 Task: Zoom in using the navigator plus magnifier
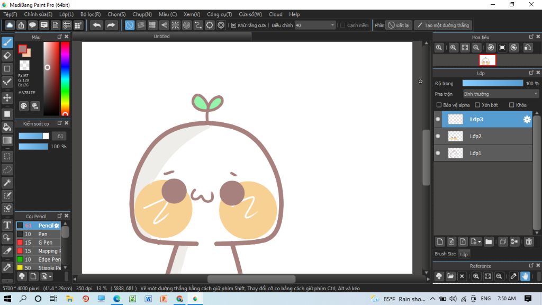click(x=453, y=48)
